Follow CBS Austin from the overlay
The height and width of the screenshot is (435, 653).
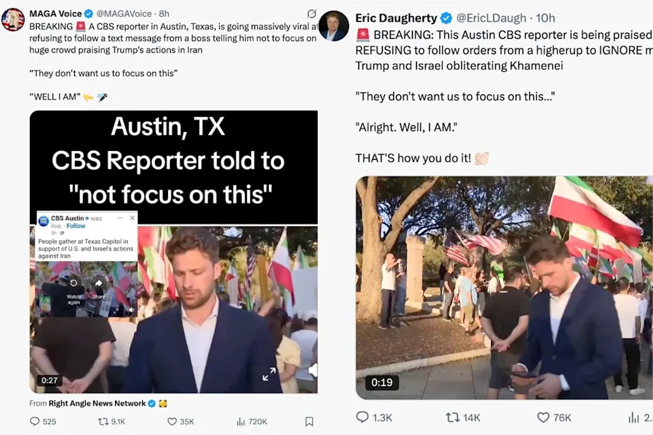76,226
